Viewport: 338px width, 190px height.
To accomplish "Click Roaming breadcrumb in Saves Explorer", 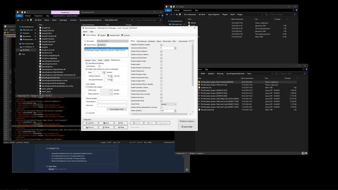I will point(220,74).
